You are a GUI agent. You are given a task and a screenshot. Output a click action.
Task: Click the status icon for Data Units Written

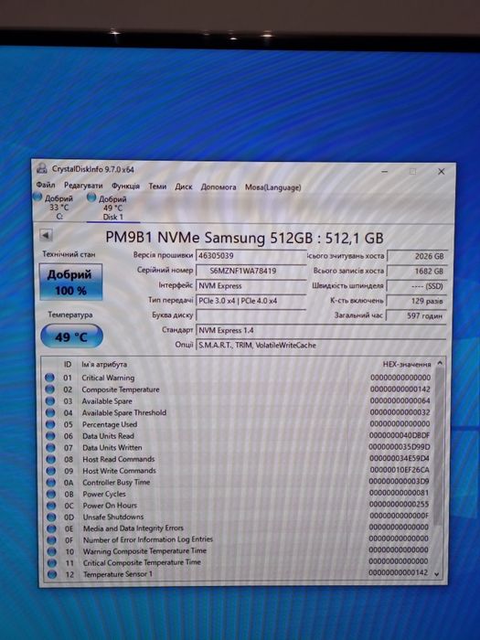50,447
